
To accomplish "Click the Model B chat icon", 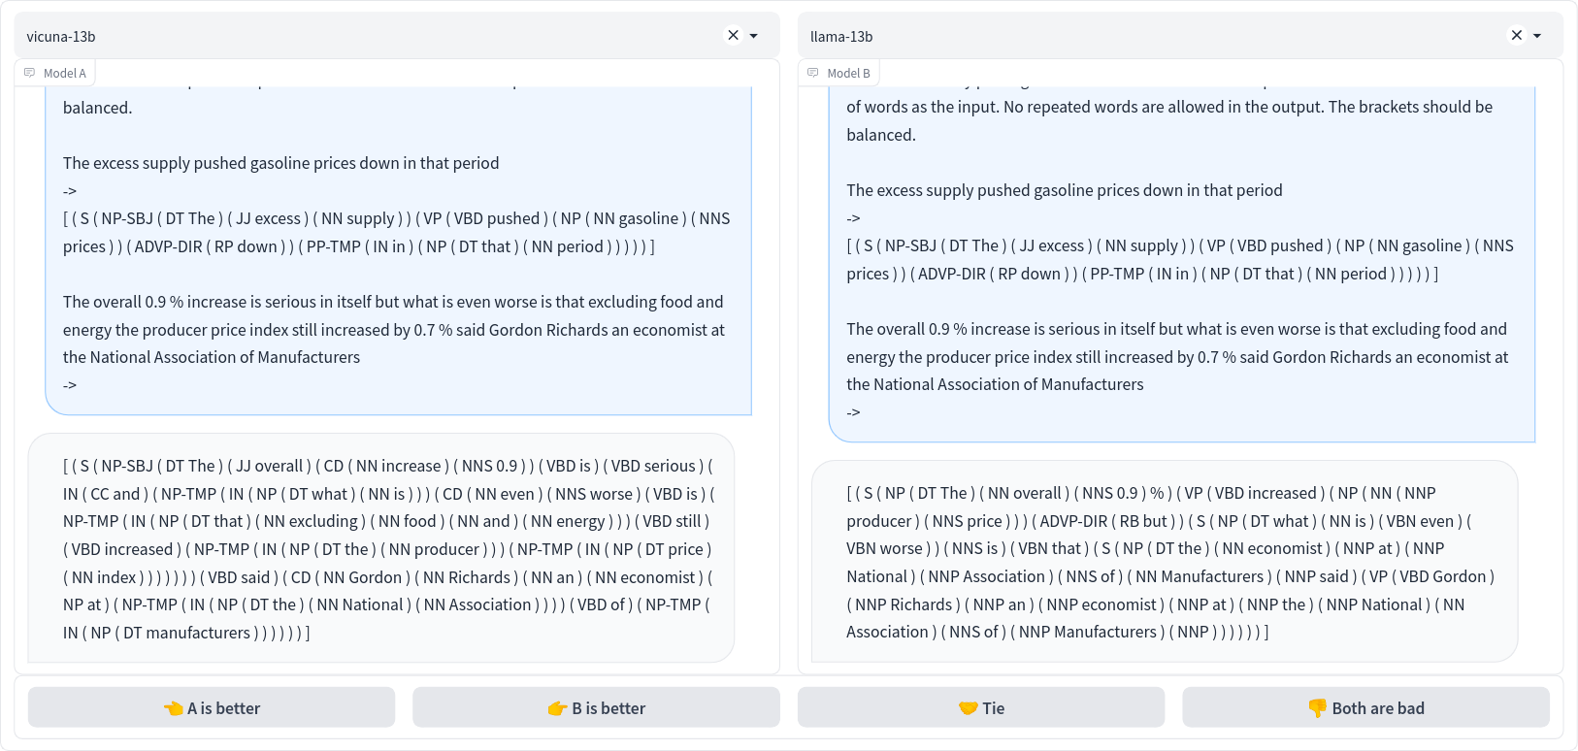I will pos(813,73).
